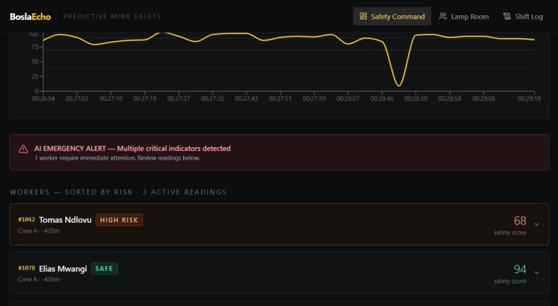Viewport: 558px width, 306px height.
Task: Click 'Crew A · -420m' under Tomas Ndlovu
Action: tap(39, 231)
